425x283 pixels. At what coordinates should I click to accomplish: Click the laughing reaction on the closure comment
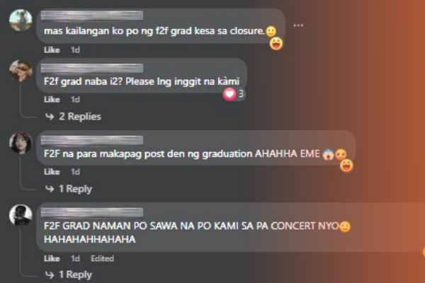276,44
